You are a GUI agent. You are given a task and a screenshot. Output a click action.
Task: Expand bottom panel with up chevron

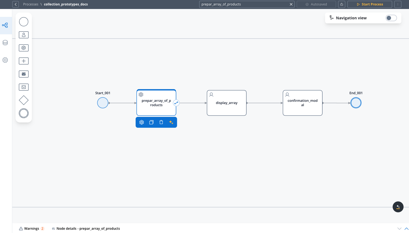click(x=406, y=229)
